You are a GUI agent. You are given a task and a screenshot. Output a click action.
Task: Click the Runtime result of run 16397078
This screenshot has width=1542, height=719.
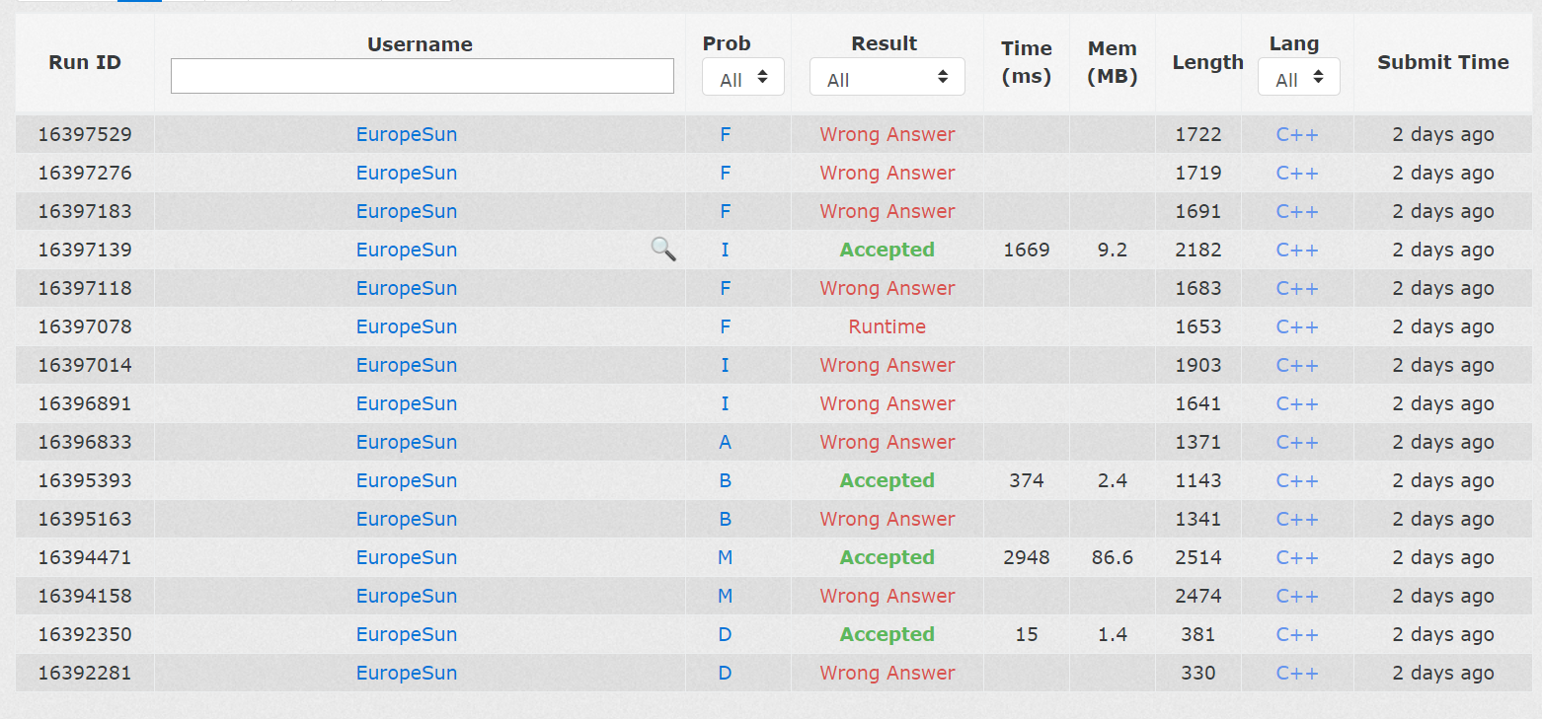coord(887,326)
